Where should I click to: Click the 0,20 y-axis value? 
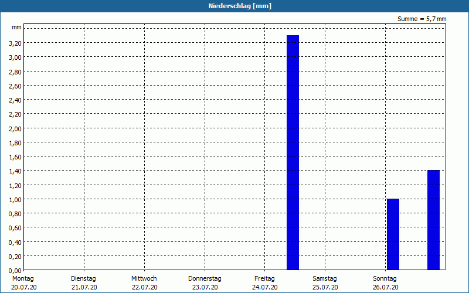click(x=15, y=257)
